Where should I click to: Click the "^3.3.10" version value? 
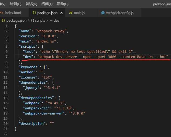tap(63, 108)
